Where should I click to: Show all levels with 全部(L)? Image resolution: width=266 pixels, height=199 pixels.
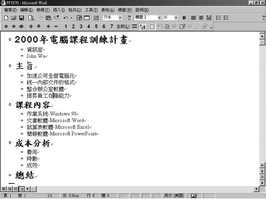click(123, 27)
